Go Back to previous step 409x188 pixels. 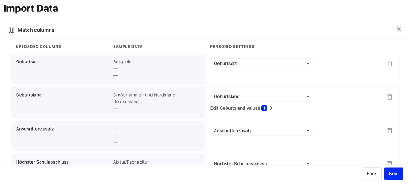click(372, 174)
